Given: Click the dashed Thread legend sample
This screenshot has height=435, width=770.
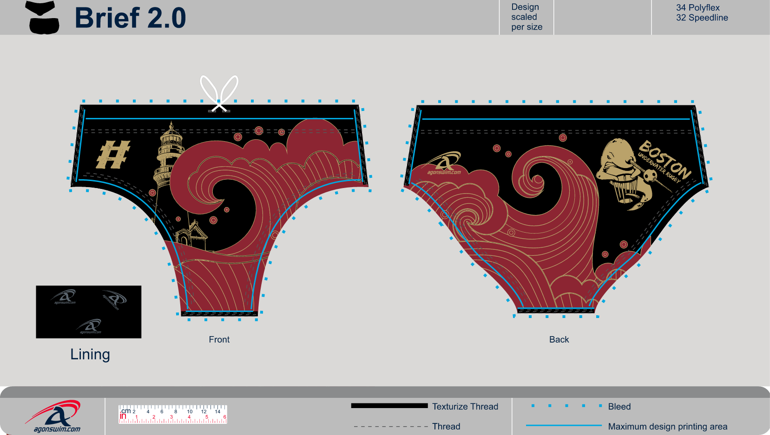Looking at the screenshot, I should (390, 426).
